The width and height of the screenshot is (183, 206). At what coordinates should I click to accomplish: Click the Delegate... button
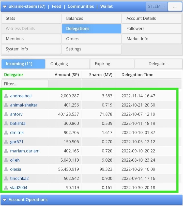[159, 64]
